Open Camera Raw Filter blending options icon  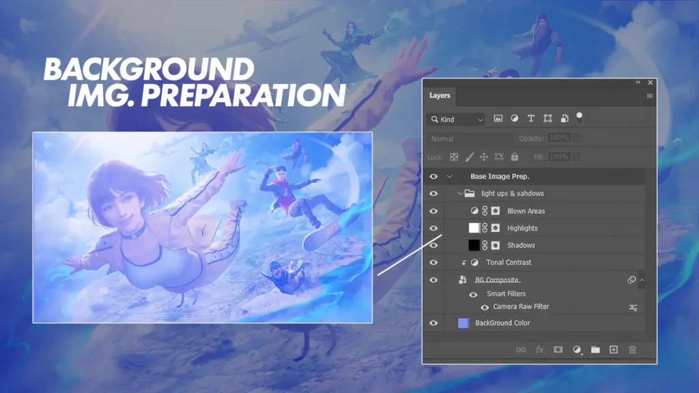pyautogui.click(x=633, y=308)
